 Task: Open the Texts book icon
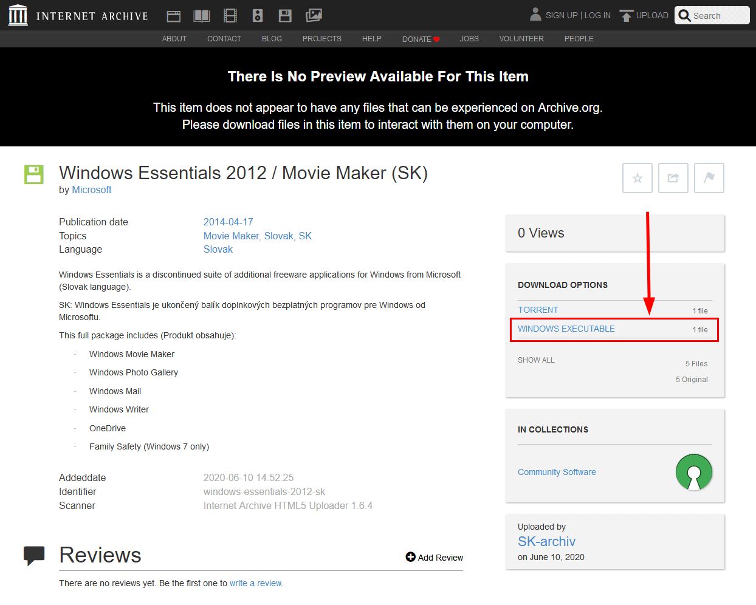pyautogui.click(x=201, y=16)
